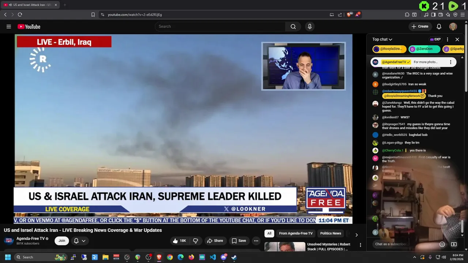The width and height of the screenshot is (468, 263).
Task: Share the video
Action: pyautogui.click(x=215, y=241)
